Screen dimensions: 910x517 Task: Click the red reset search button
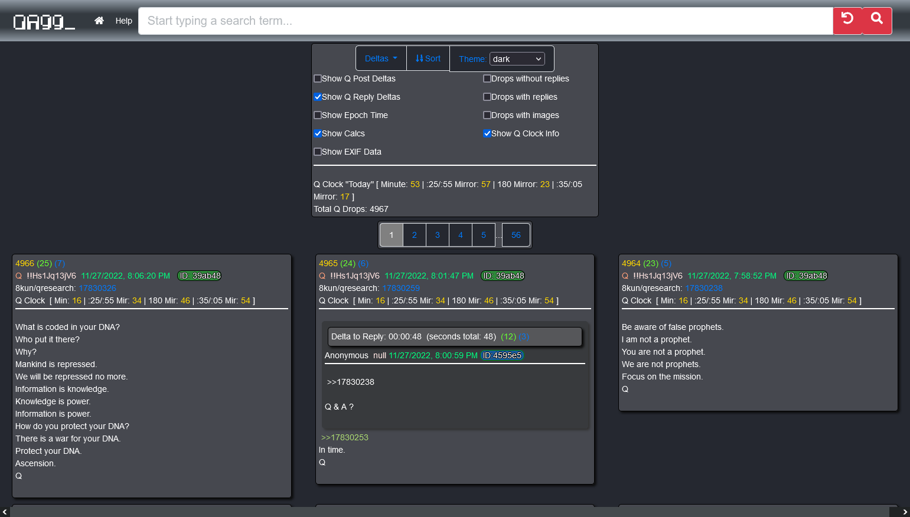tap(847, 21)
